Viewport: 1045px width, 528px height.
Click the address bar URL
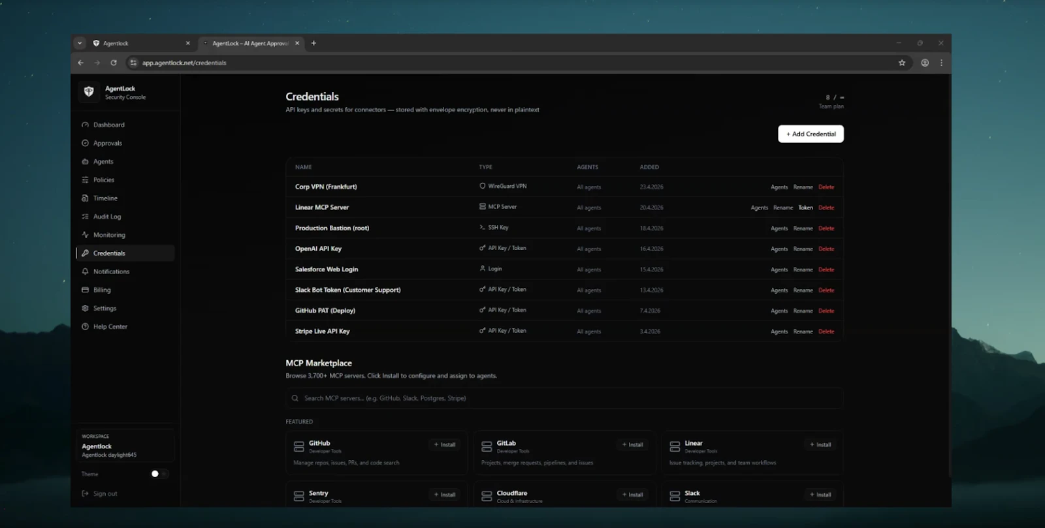[x=184, y=63]
